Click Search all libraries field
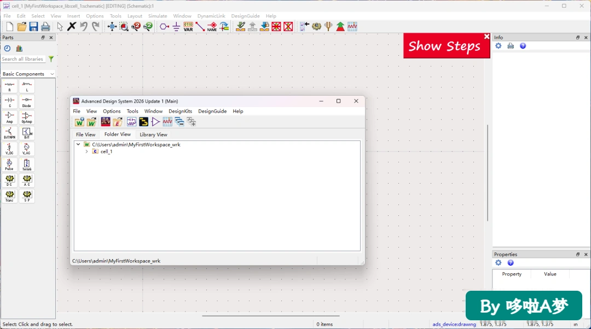The width and height of the screenshot is (591, 329). [22, 59]
